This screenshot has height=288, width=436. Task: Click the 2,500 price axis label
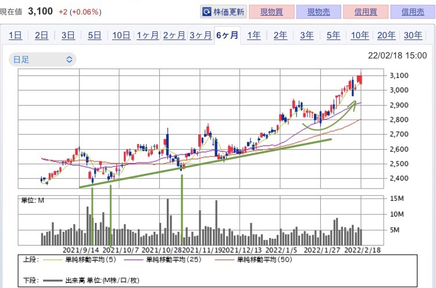click(x=399, y=164)
